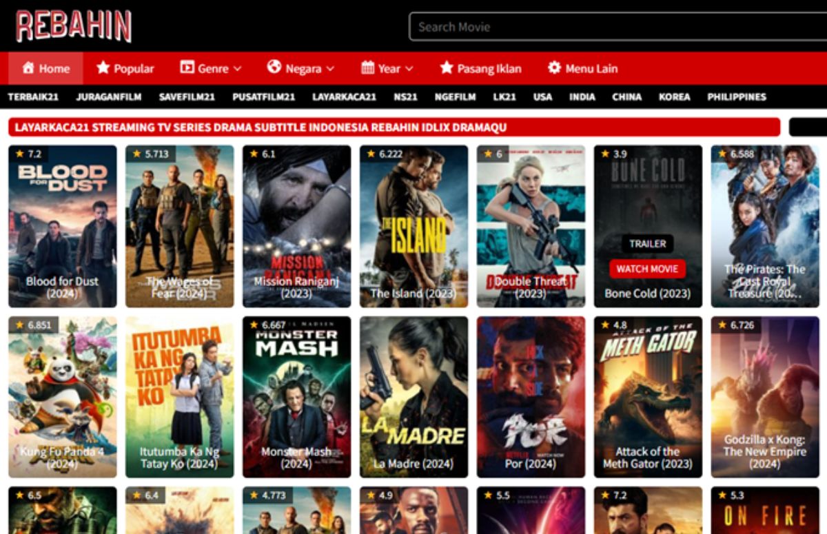The height and width of the screenshot is (534, 827).
Task: Click the 6.726 rating badge on Godzilla x Kong
Action: [x=737, y=325]
